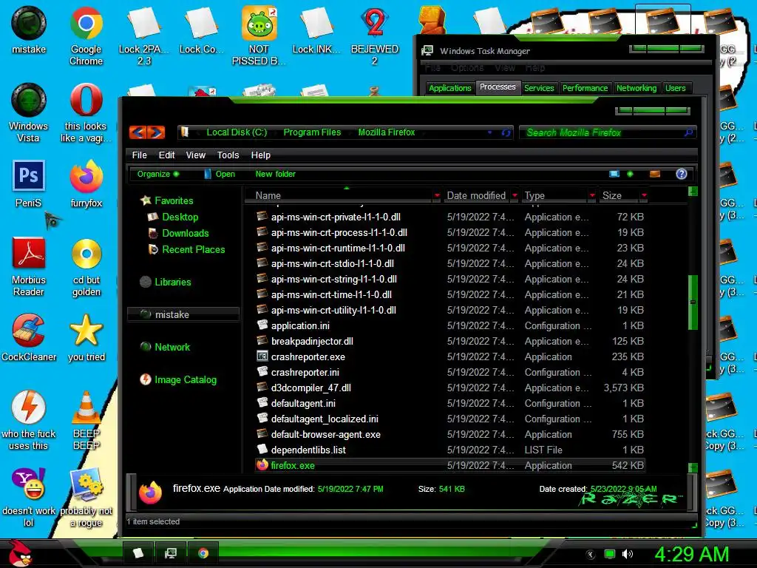
Task: Open the Type column filter dropdown arrow
Action: (592, 195)
